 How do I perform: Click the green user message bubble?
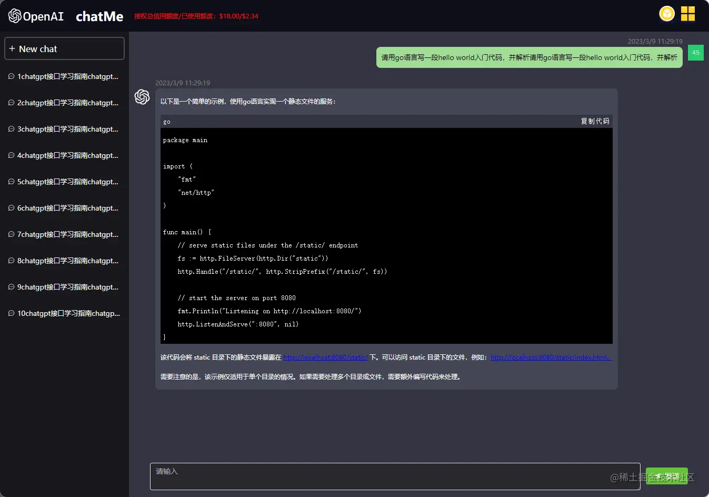click(529, 57)
